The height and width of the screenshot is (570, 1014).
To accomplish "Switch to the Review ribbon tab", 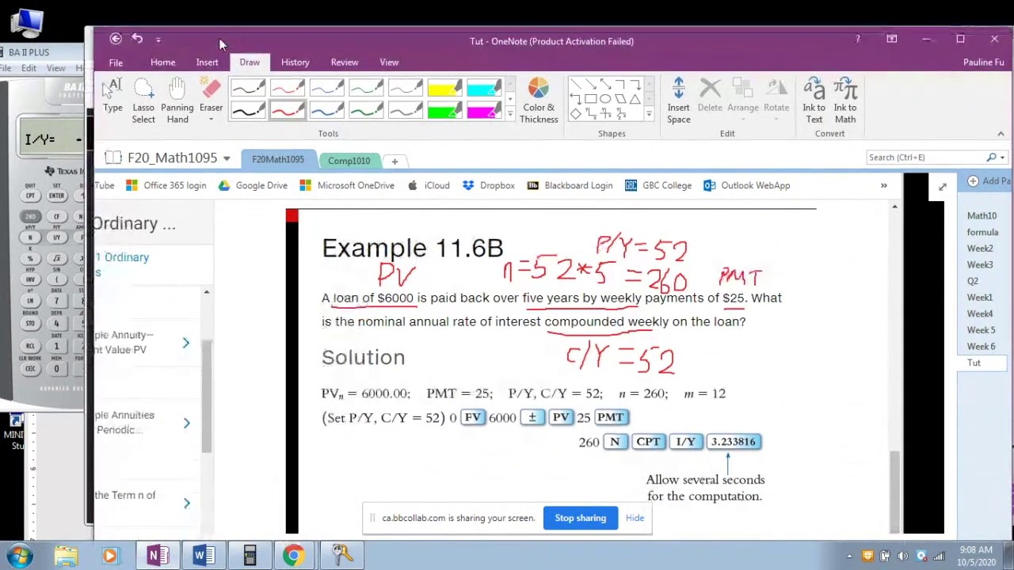I will pyautogui.click(x=344, y=63).
